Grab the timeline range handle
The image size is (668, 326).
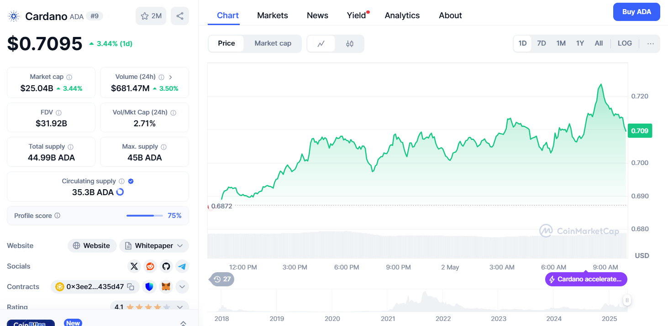click(x=627, y=300)
